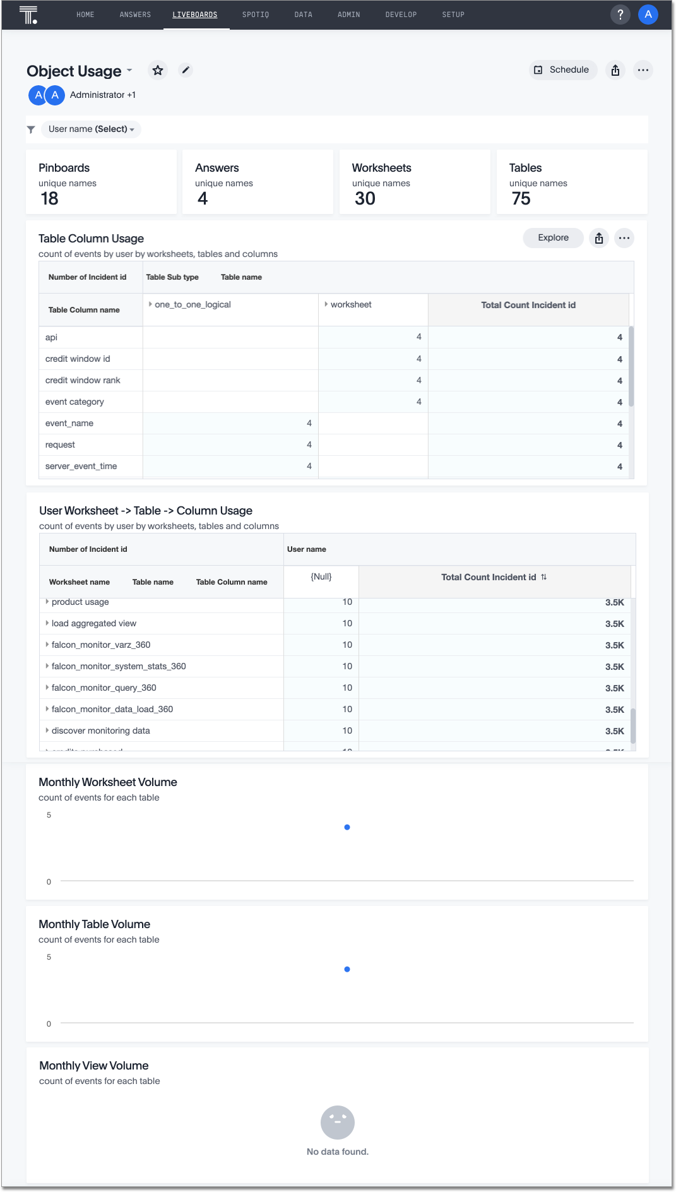
Task: Expand the one_to_one_logical column group
Action: [x=150, y=304]
